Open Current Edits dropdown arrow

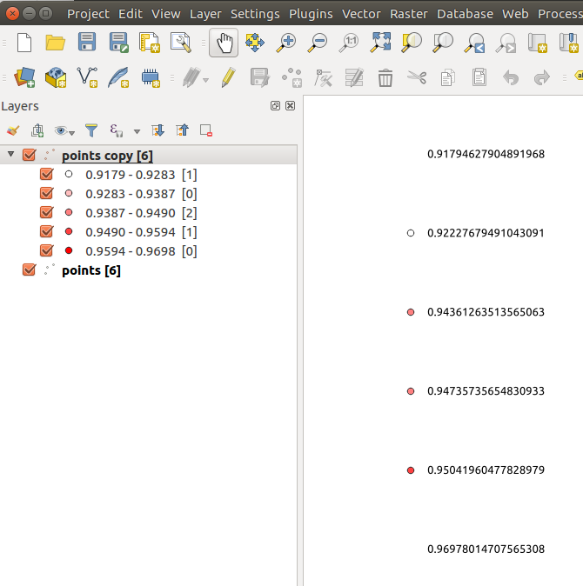pos(205,80)
